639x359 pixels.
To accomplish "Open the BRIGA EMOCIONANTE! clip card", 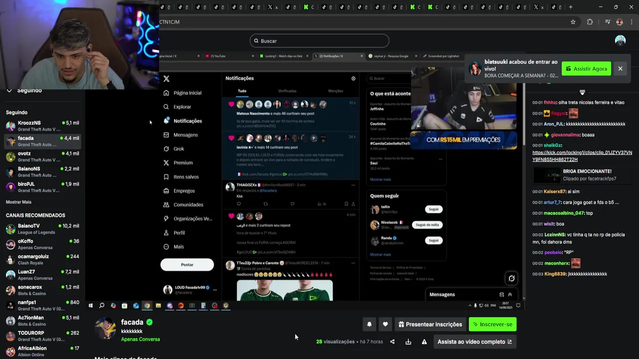I will tap(582, 175).
